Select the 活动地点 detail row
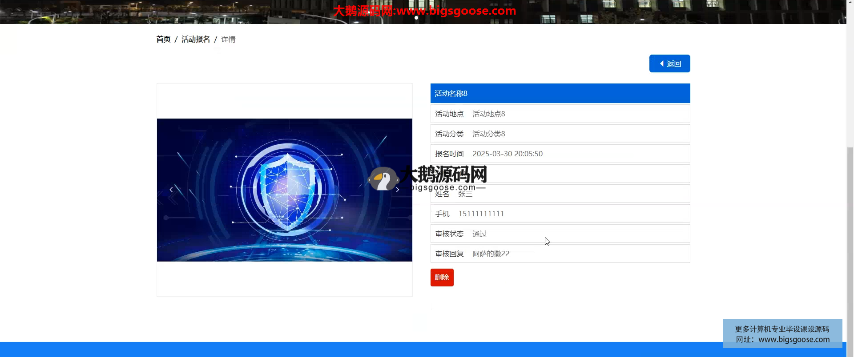The image size is (854, 357). 560,114
